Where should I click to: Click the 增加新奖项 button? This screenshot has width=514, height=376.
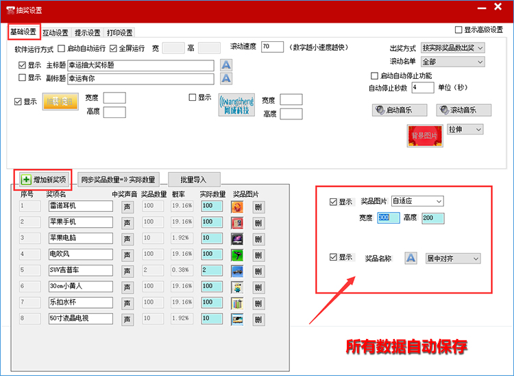pos(44,179)
